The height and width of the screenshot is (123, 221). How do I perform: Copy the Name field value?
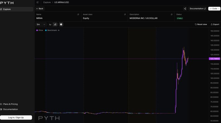tap(78, 15)
